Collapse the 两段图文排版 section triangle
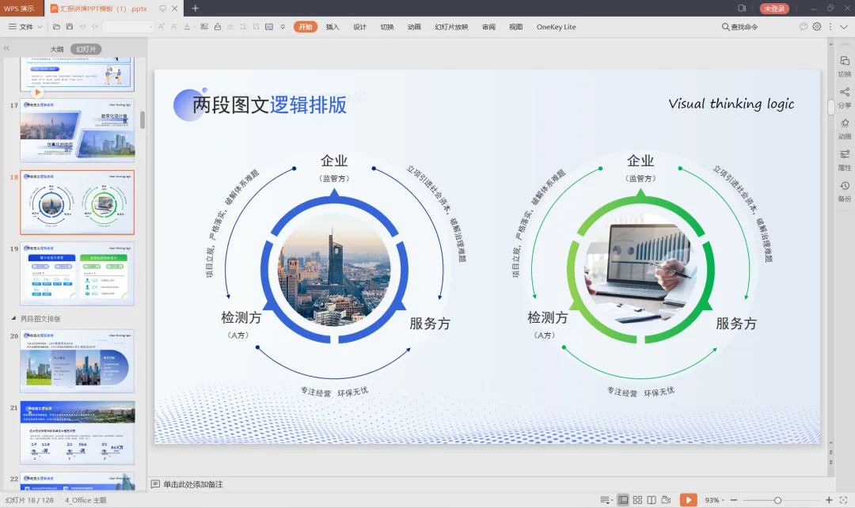Image resolution: width=855 pixels, height=508 pixels. (x=13, y=318)
